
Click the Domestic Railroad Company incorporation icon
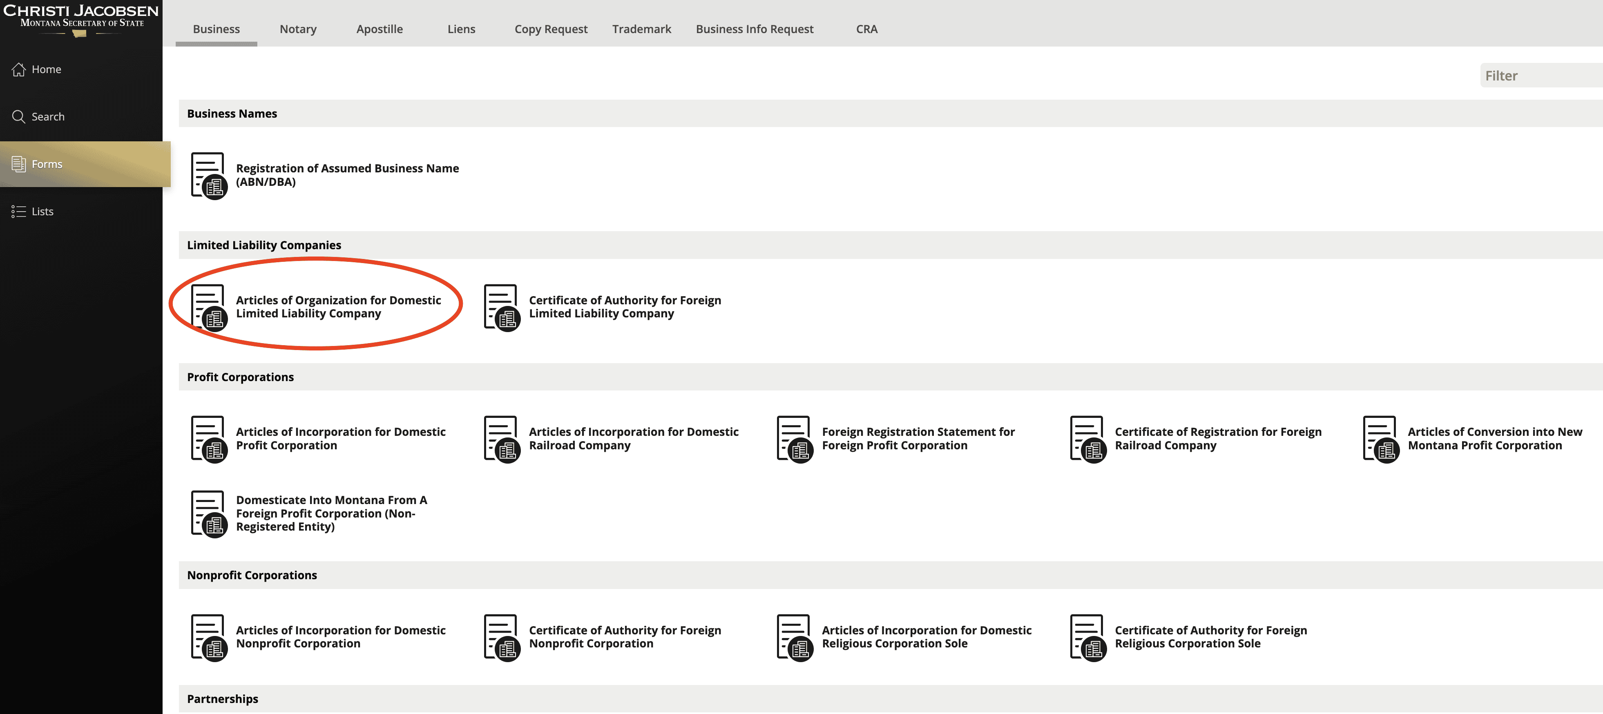502,439
